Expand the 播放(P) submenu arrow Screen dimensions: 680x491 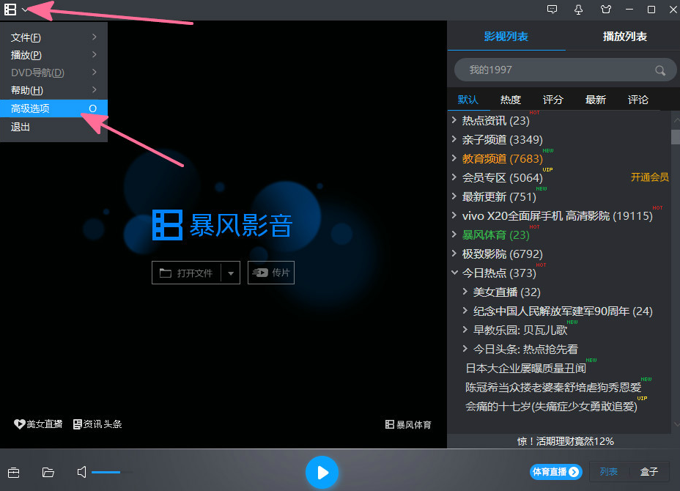[94, 55]
